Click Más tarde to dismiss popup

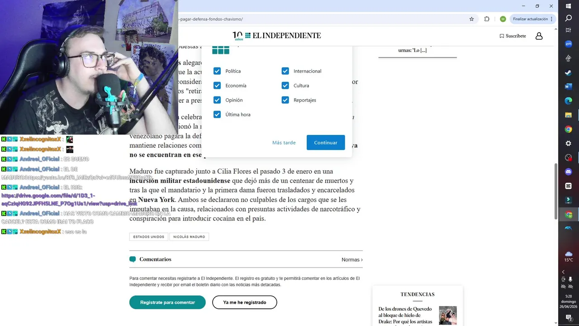(284, 143)
